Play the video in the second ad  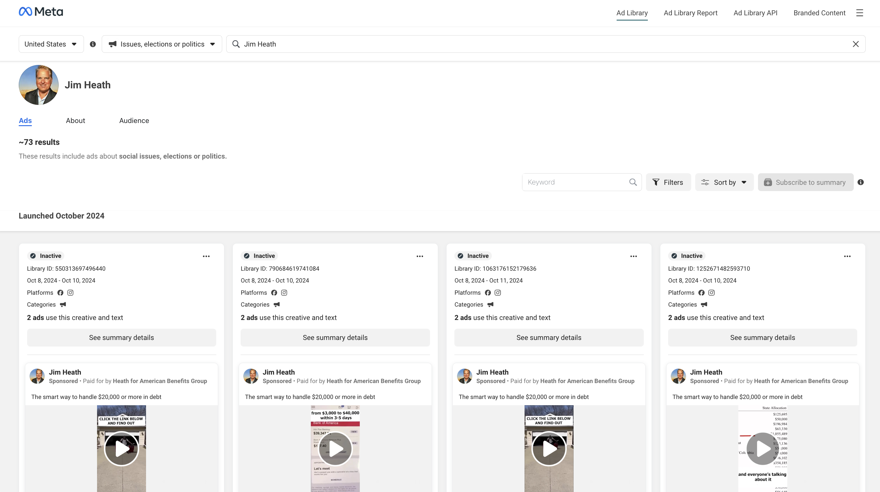click(x=335, y=449)
